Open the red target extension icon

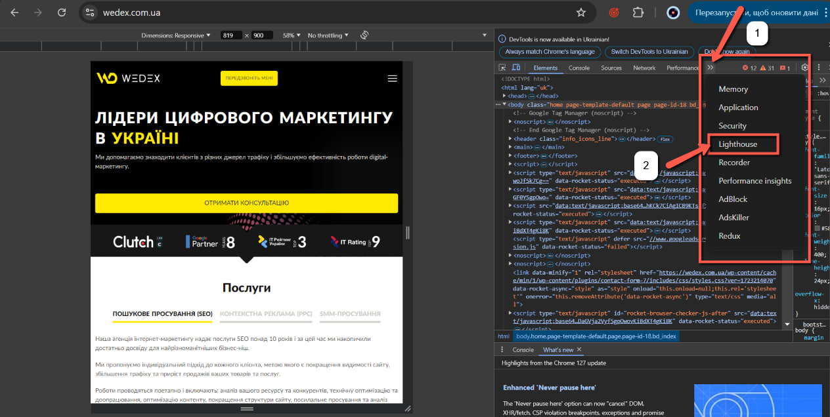point(614,12)
